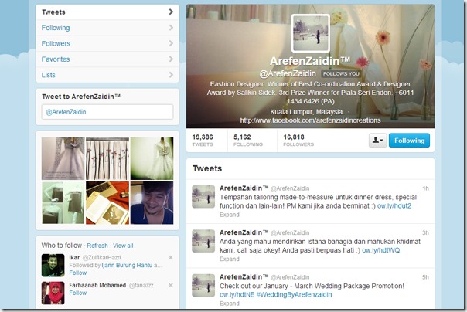The image size is (467, 312).
Task: Open the Tweets menu item
Action: pyautogui.click(x=107, y=12)
